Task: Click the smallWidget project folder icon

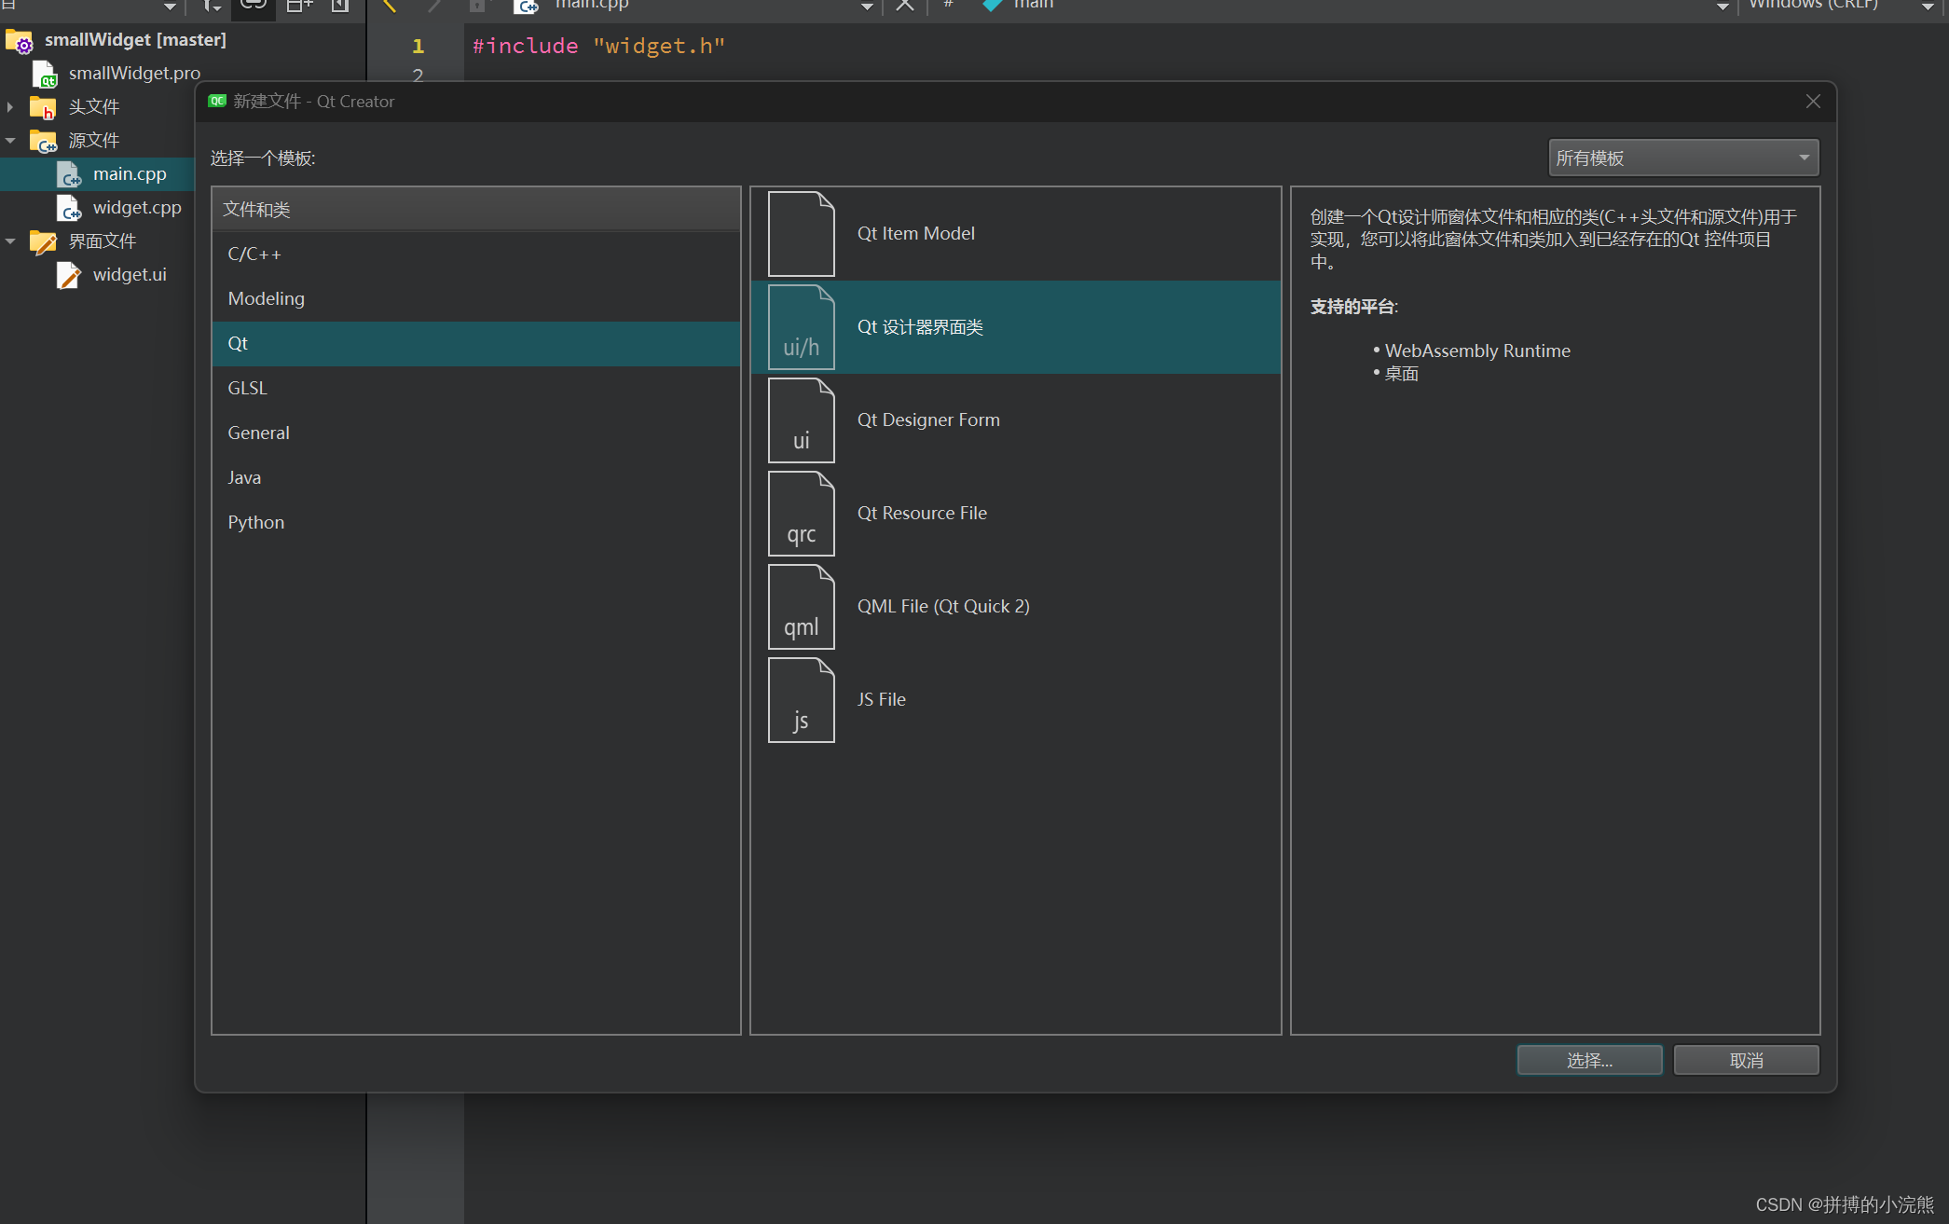Action: [20, 41]
